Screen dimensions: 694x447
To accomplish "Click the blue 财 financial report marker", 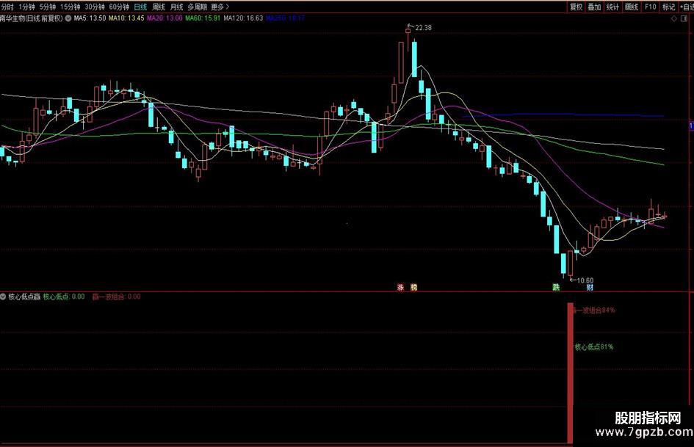I will (590, 287).
